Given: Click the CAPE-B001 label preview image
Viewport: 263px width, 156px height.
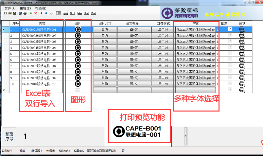Looking at the screenshot, I should pos(137,132).
